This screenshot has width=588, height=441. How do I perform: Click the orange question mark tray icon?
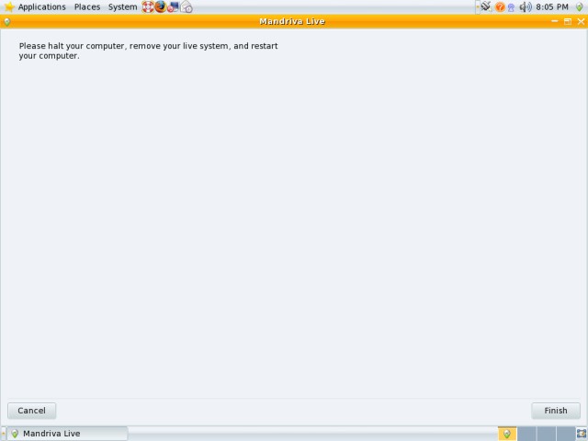500,6
